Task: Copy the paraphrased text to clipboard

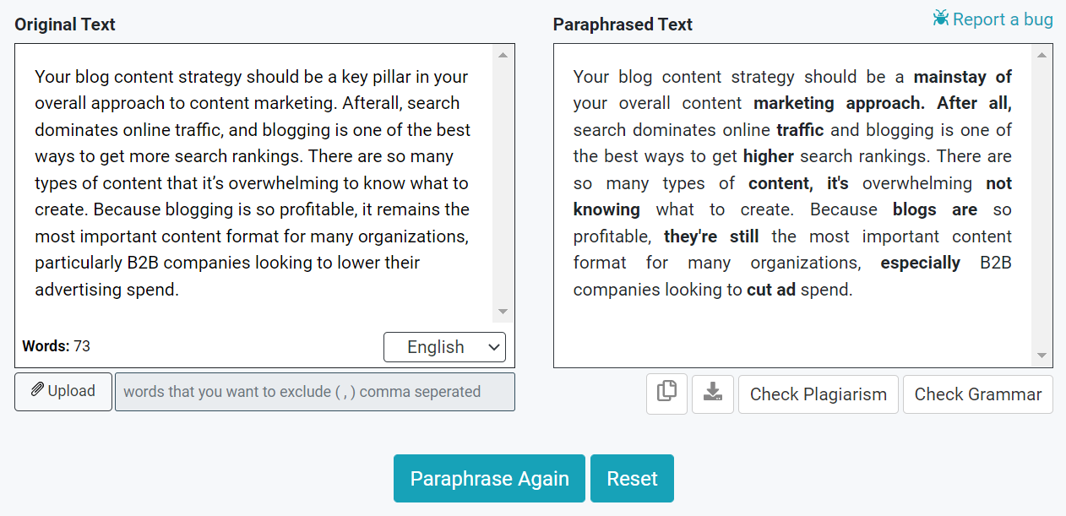Action: click(x=666, y=394)
